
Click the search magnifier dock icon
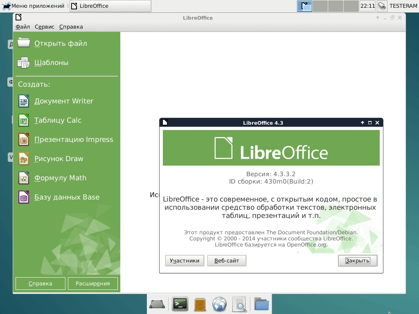pos(239,304)
